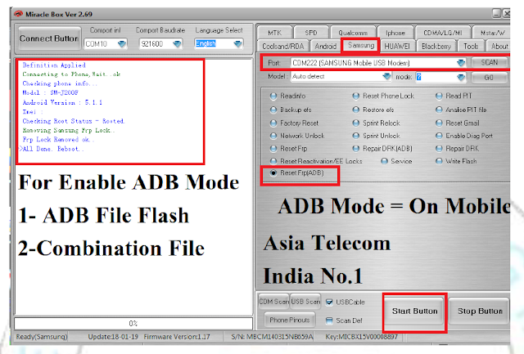Switch to the CDMA/LG/MI tab
The height and width of the screenshot is (354, 524).
point(442,33)
